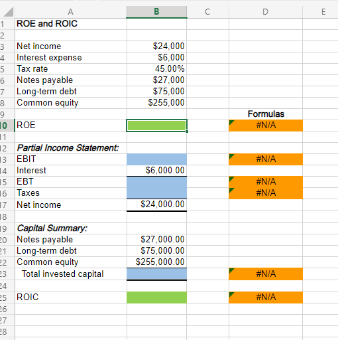Click the orange #N/A cell for Taxes
The height and width of the screenshot is (340, 338).
(x=266, y=193)
